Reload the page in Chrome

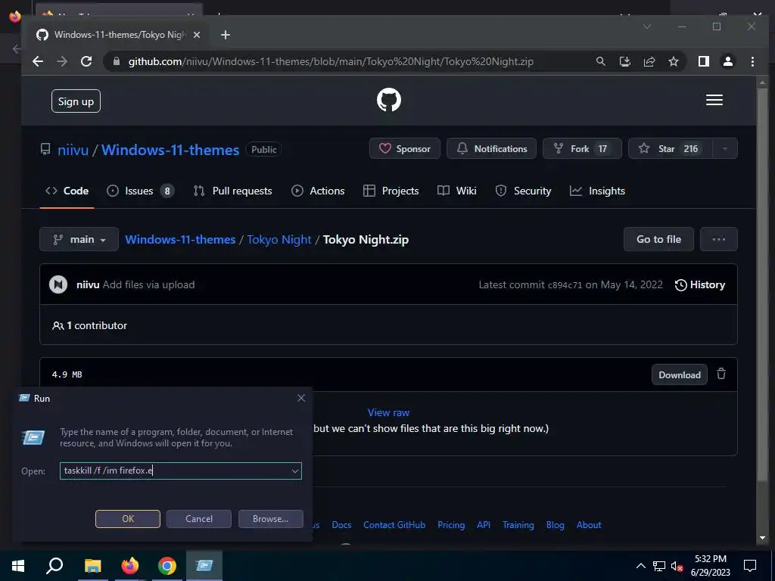pyautogui.click(x=86, y=61)
